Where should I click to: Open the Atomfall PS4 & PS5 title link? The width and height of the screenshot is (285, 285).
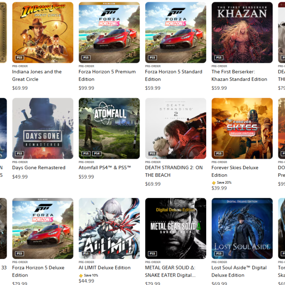point(104,168)
